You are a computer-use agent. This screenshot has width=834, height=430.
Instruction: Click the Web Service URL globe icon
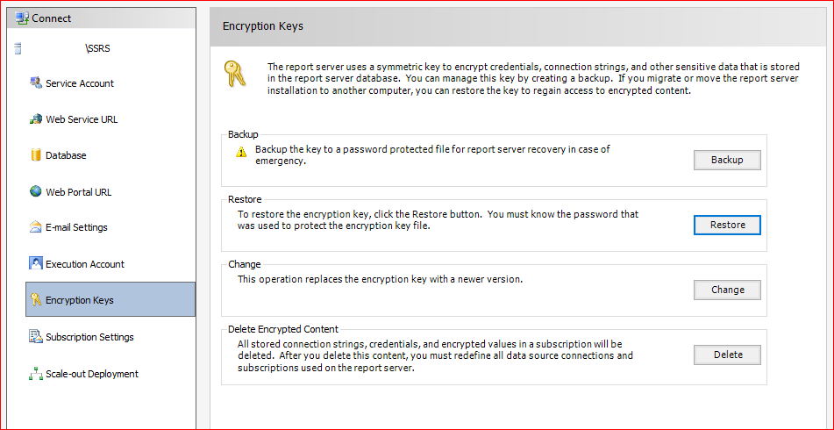pos(36,119)
